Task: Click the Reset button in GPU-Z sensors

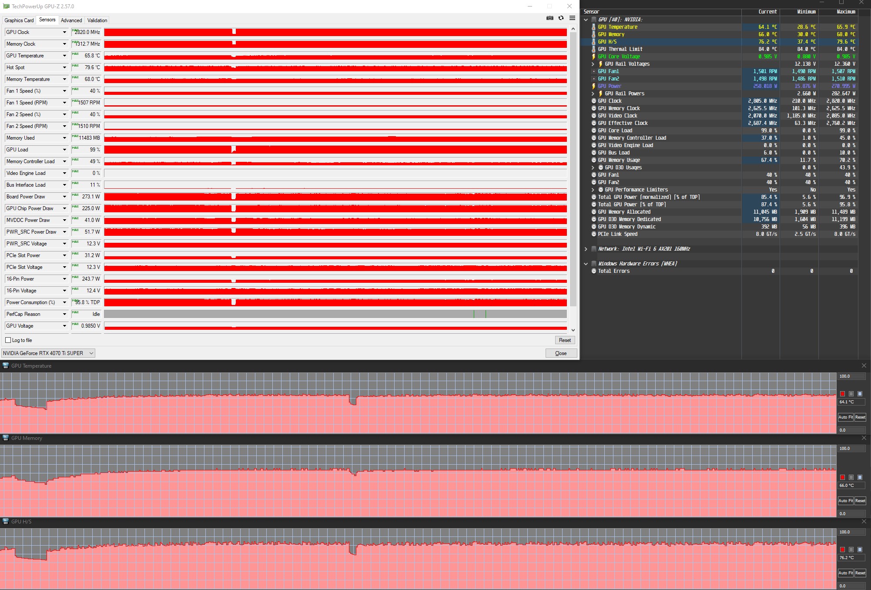Action: click(x=565, y=340)
